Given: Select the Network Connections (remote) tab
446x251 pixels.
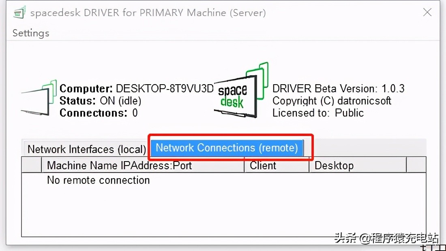Looking at the screenshot, I should click(x=227, y=148).
